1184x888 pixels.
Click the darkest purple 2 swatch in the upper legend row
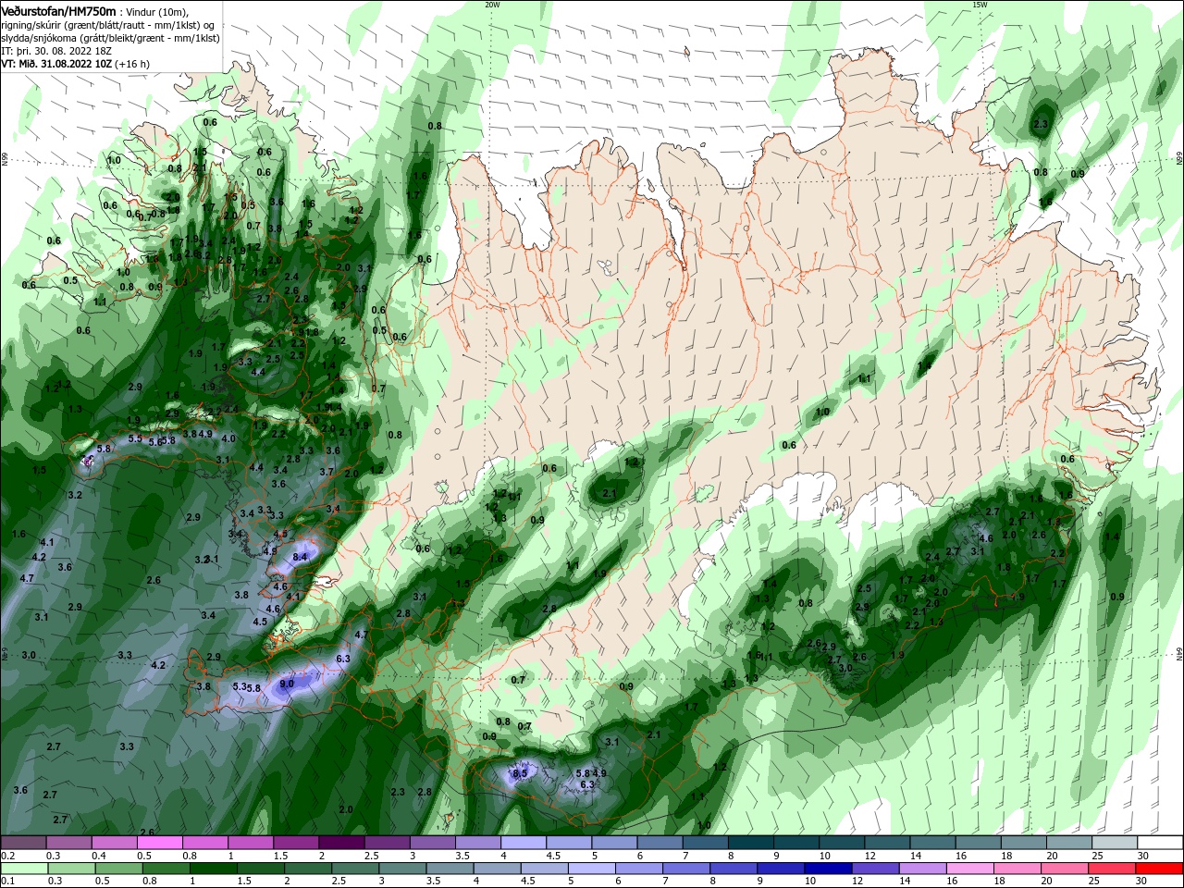tap(341, 842)
